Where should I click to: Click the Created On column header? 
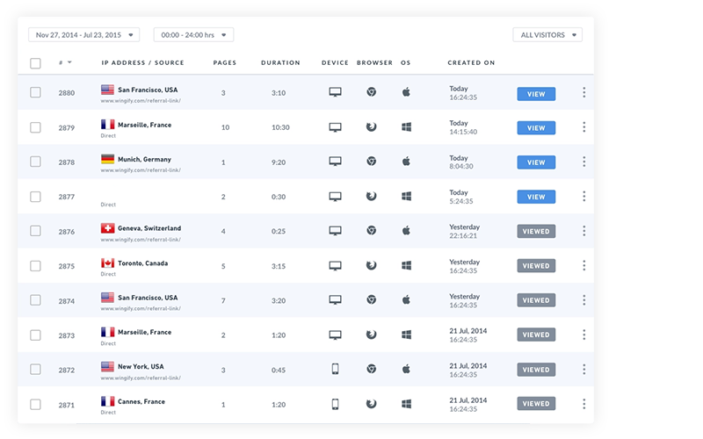pyautogui.click(x=471, y=63)
